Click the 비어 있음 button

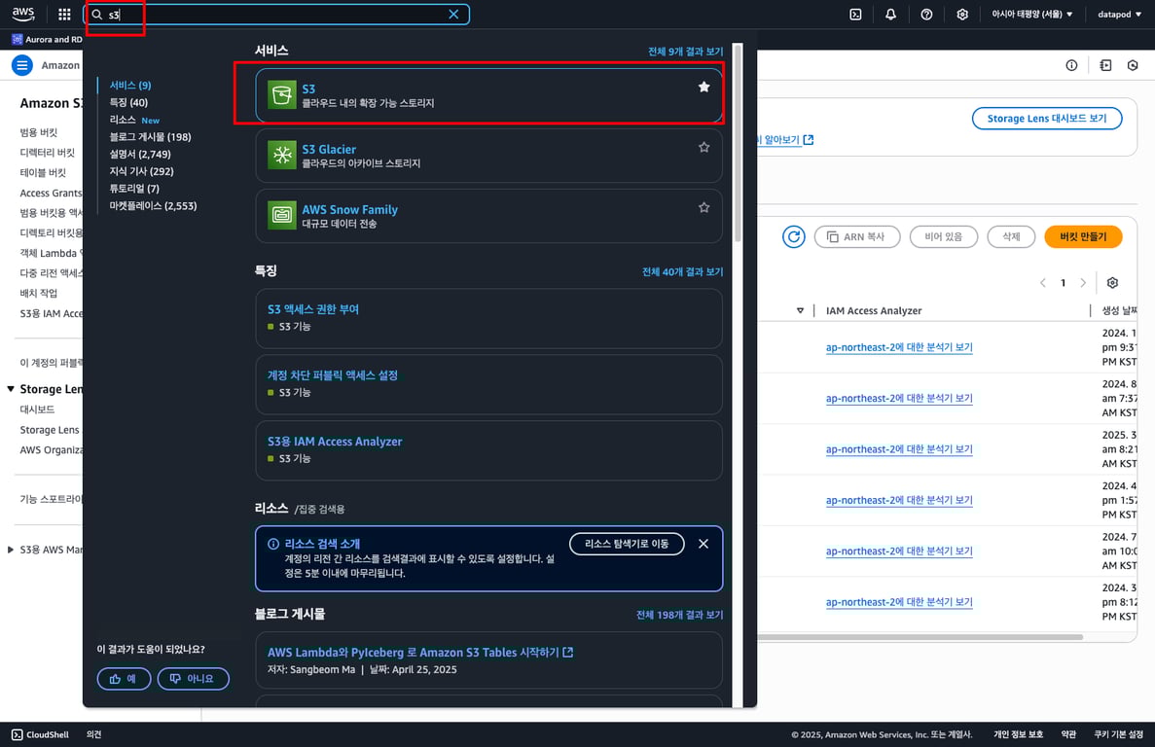[944, 237]
